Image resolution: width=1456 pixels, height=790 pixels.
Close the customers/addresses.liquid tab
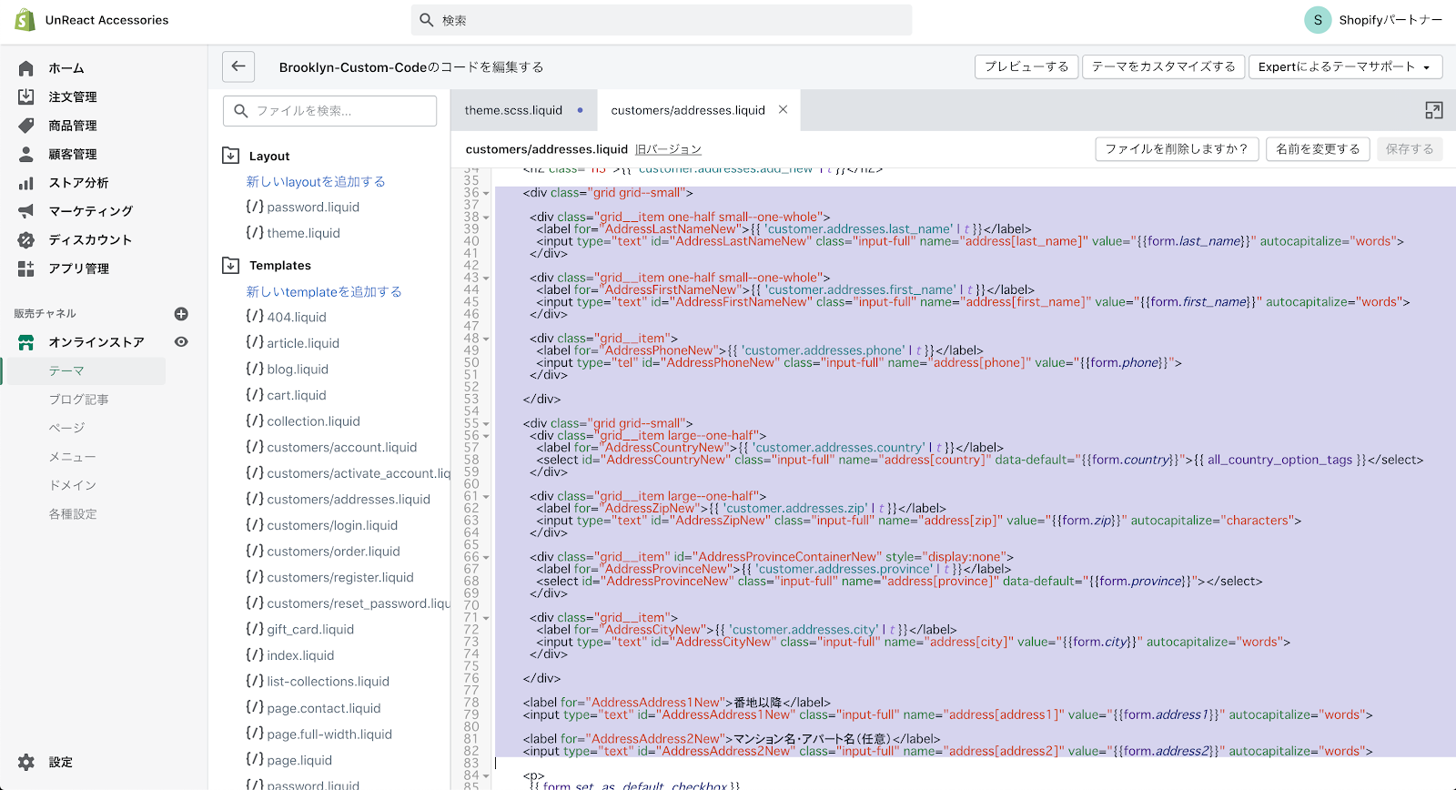pos(783,110)
